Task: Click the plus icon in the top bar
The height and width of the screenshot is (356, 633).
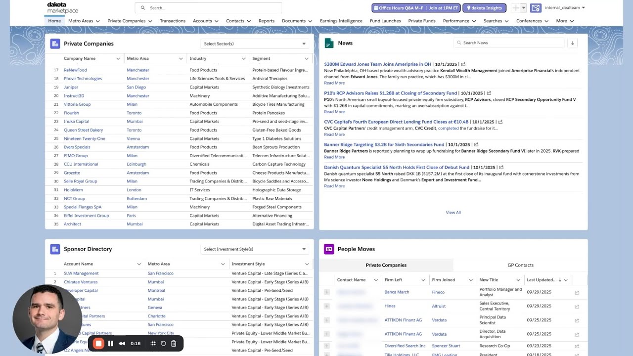Action: (516, 8)
